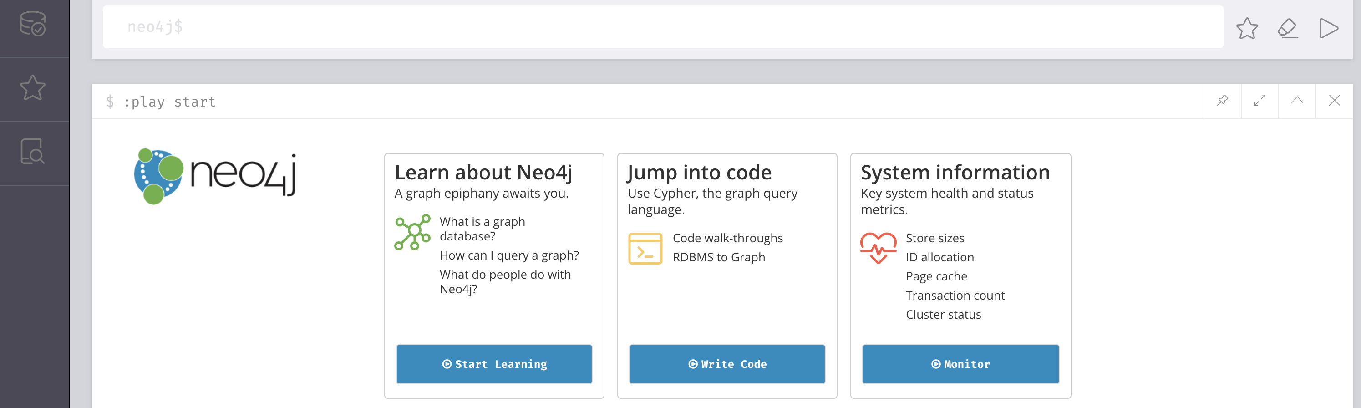Viewport: 1361px width, 408px height.
Task: Open the Database Information sidebar icon
Action: pyautogui.click(x=33, y=24)
